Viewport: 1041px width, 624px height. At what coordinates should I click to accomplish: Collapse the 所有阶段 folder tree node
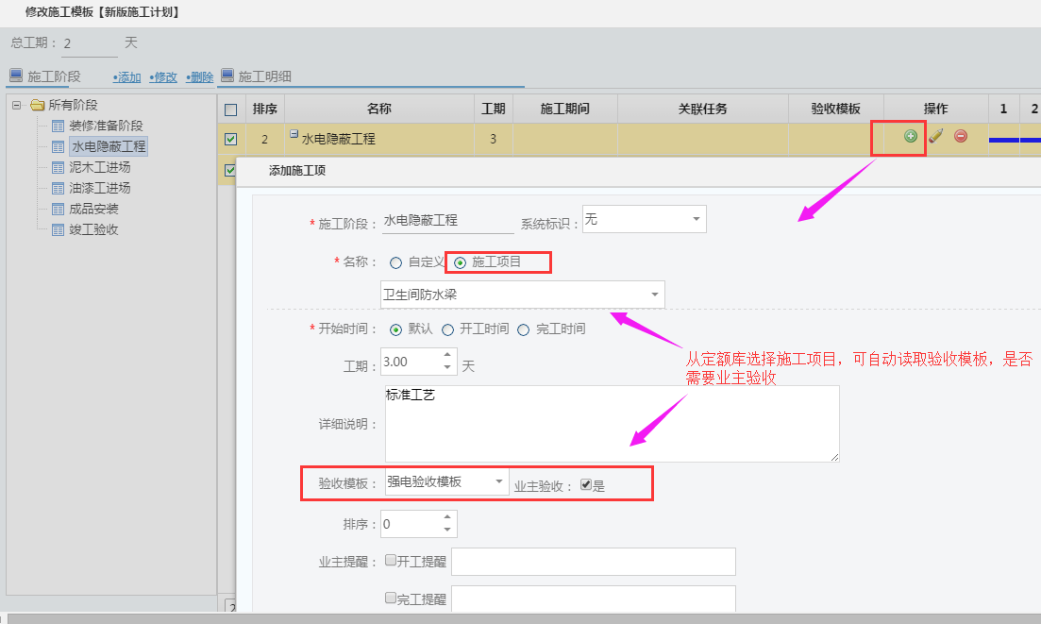17,105
